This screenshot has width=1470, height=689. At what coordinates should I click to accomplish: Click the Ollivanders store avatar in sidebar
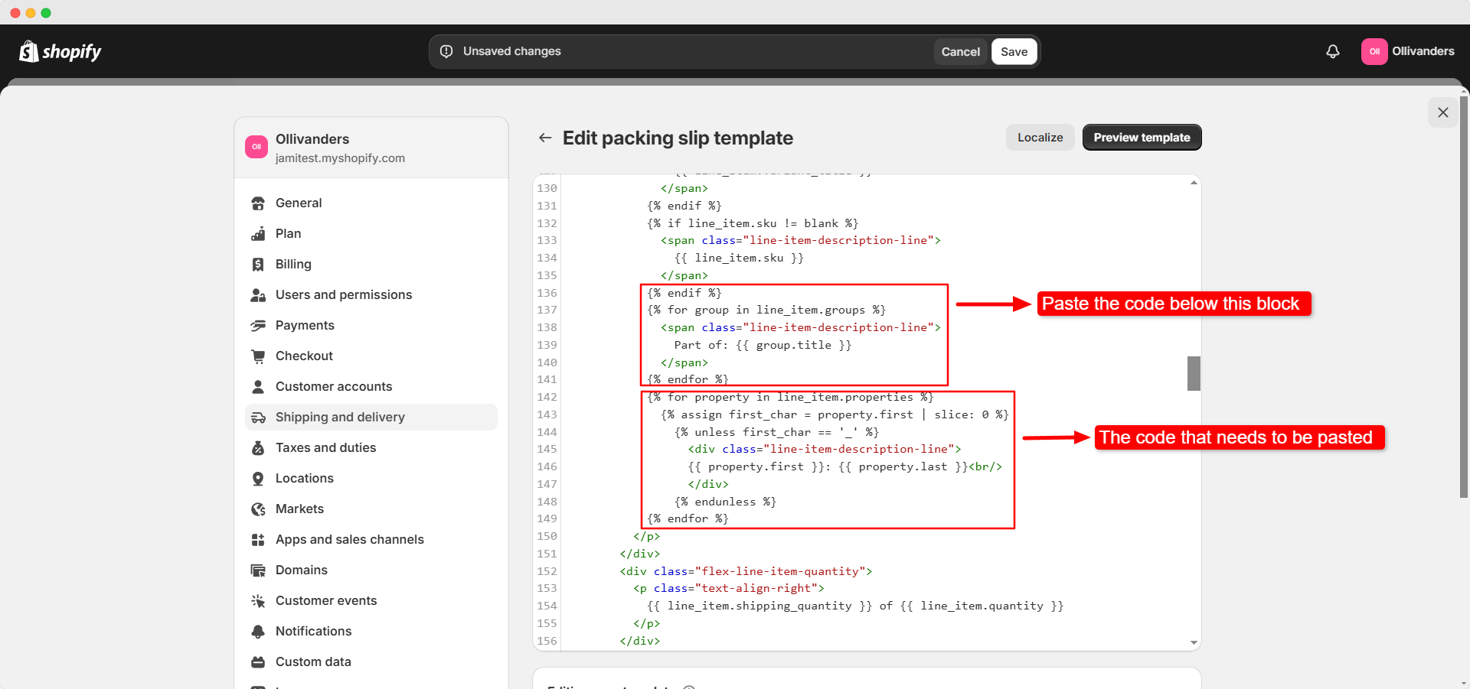coord(256,147)
